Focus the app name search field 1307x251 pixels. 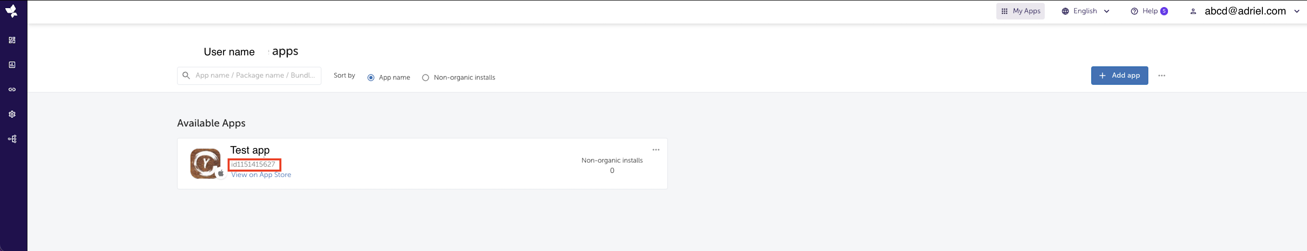tap(249, 75)
